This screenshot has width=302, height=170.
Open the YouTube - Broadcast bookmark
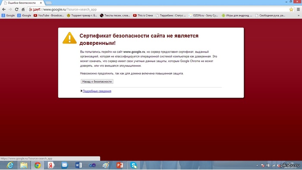tap(49, 16)
